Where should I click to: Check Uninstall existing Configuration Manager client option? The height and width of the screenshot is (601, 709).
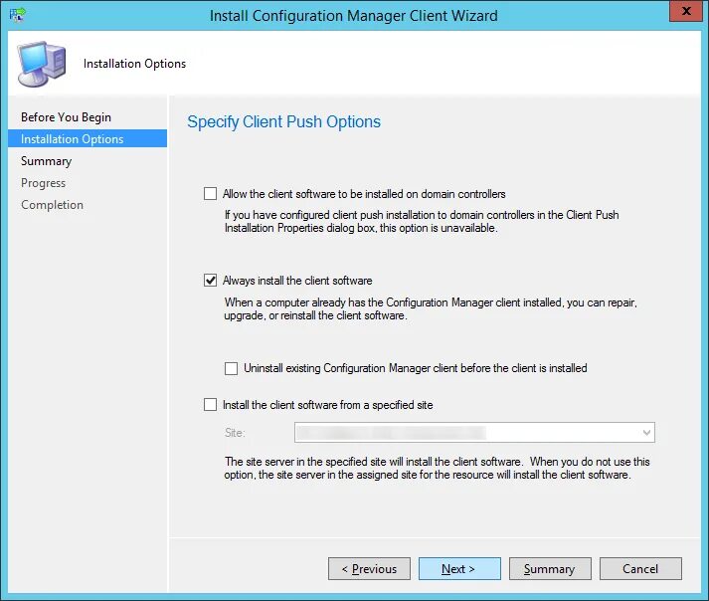tap(231, 368)
